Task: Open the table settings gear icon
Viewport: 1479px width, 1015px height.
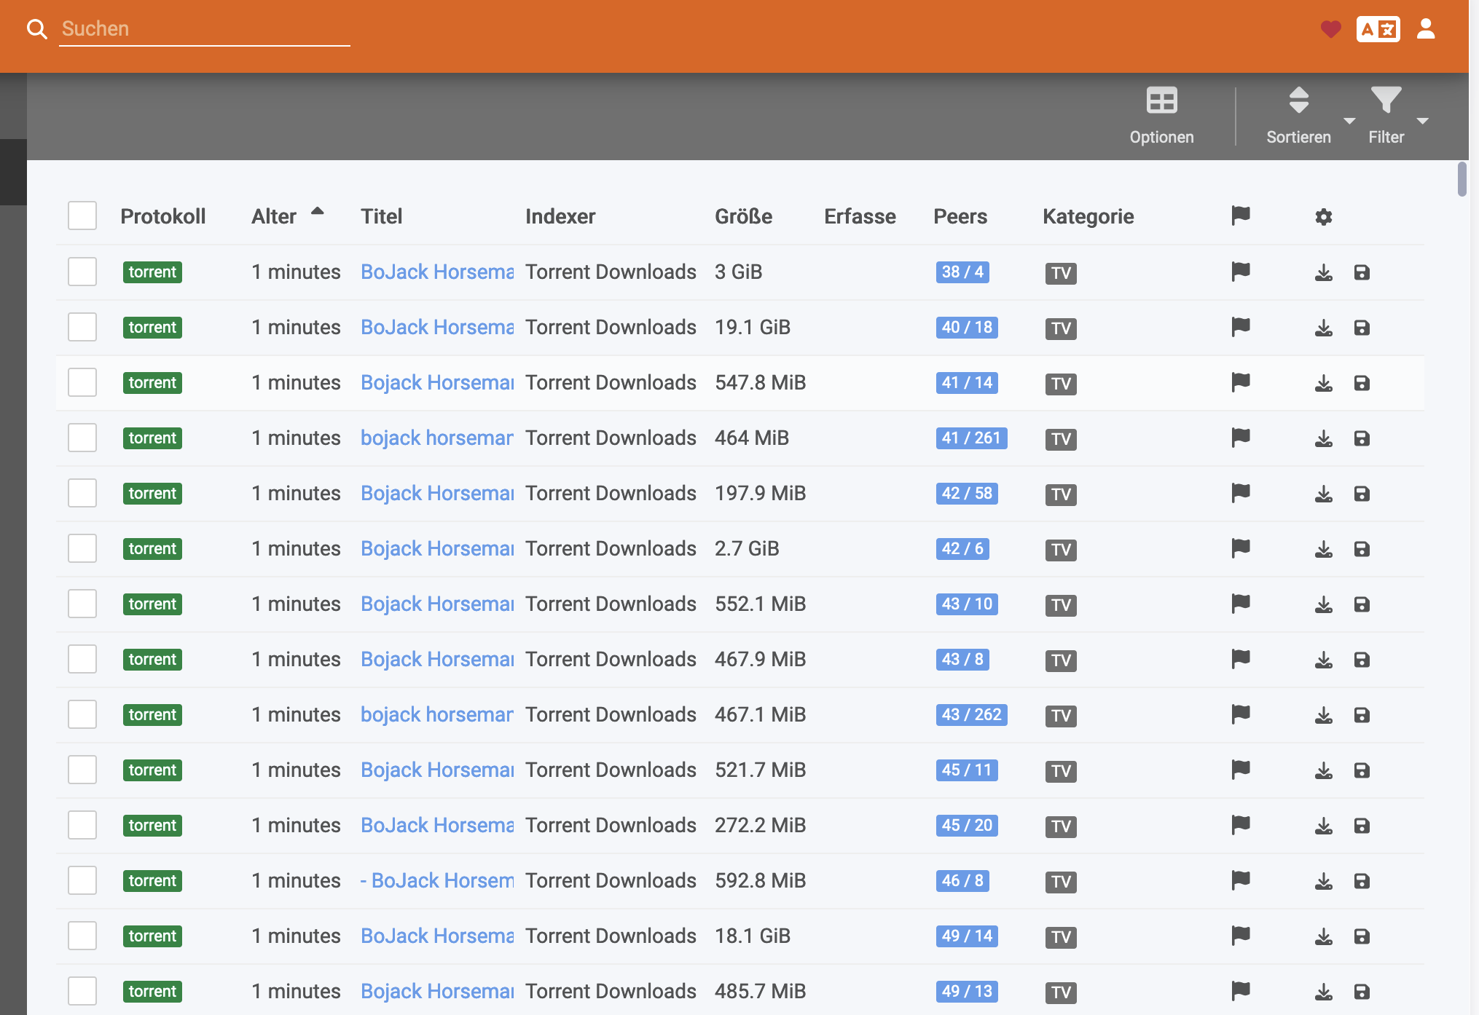Action: [x=1323, y=216]
